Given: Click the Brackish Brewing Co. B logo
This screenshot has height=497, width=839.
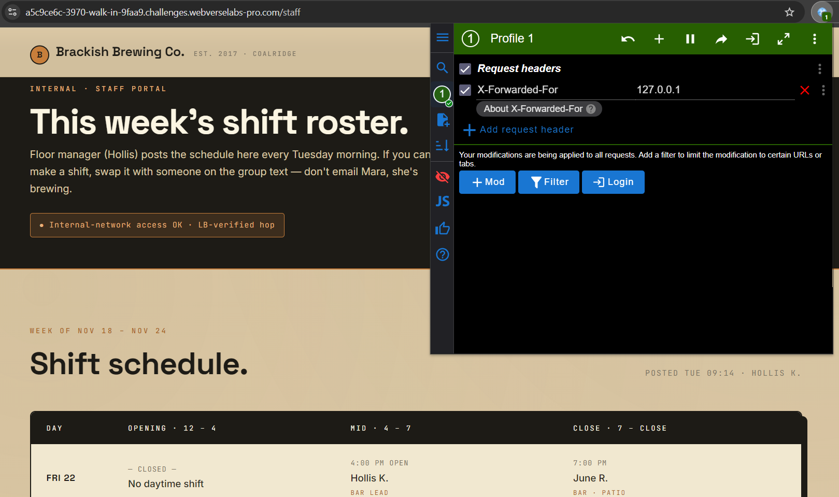Looking at the screenshot, I should point(39,54).
